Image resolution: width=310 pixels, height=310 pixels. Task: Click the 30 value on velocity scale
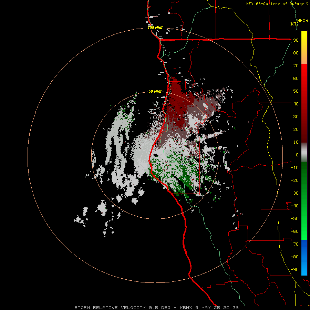296,117
